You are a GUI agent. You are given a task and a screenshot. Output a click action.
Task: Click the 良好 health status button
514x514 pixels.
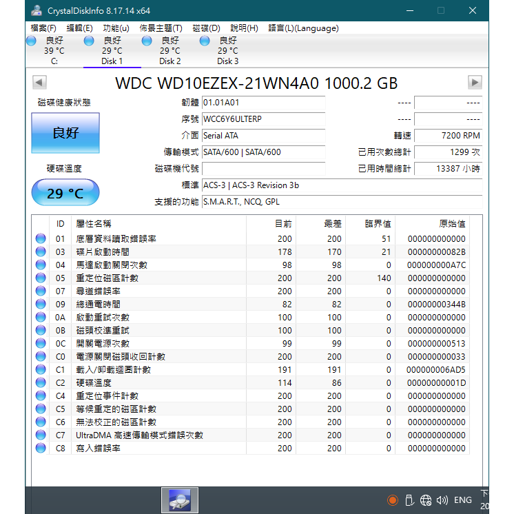65,133
